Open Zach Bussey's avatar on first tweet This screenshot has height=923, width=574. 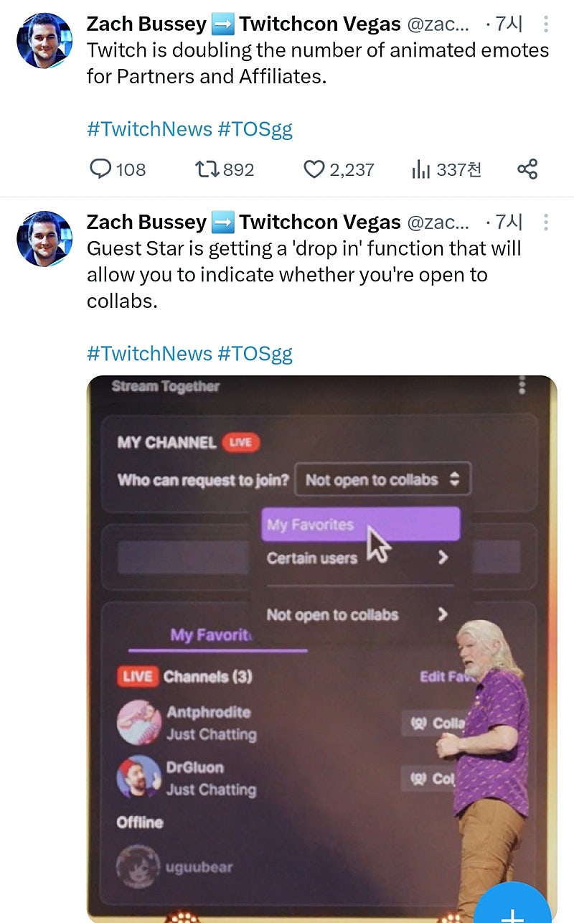[x=44, y=40]
